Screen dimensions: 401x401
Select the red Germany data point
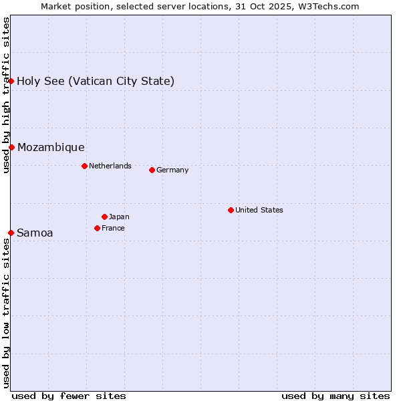point(152,170)
